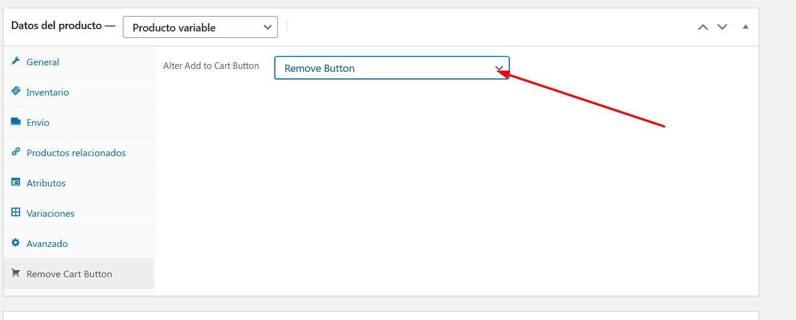796x320 pixels.
Task: Click the Avanzado gear icon
Action: [x=15, y=243]
